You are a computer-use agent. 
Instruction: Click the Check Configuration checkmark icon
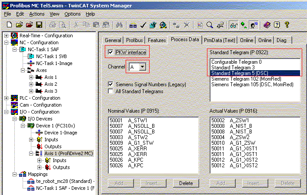click(x=143, y=25)
